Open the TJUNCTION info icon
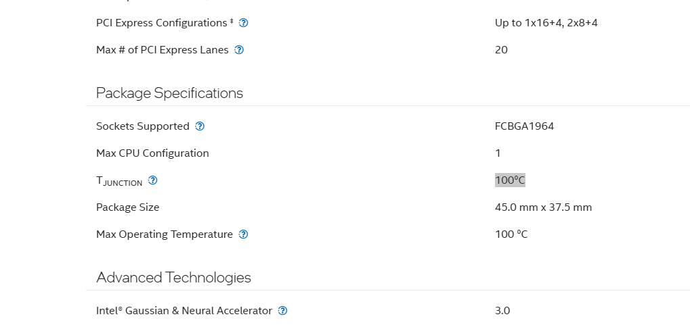The width and height of the screenshot is (690, 325). (x=153, y=180)
